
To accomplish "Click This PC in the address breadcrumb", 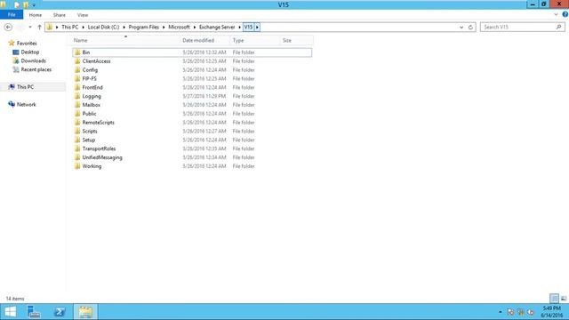I will pyautogui.click(x=69, y=28).
